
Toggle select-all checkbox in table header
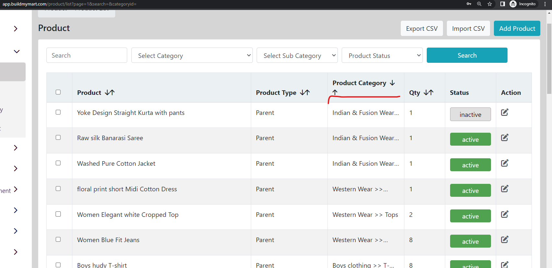tap(58, 92)
